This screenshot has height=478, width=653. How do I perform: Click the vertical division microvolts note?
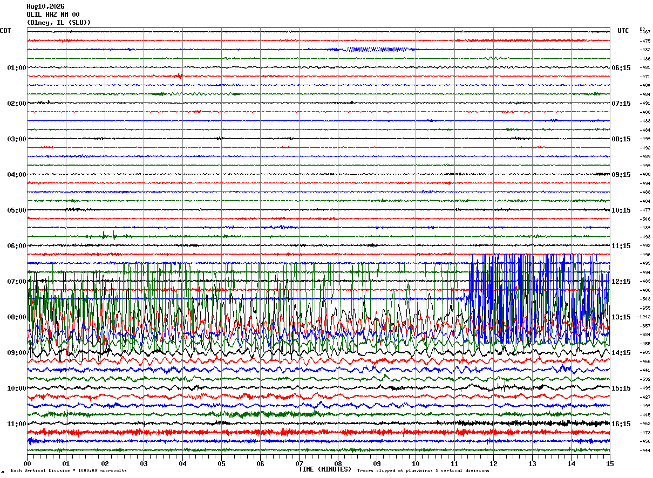(x=69, y=470)
